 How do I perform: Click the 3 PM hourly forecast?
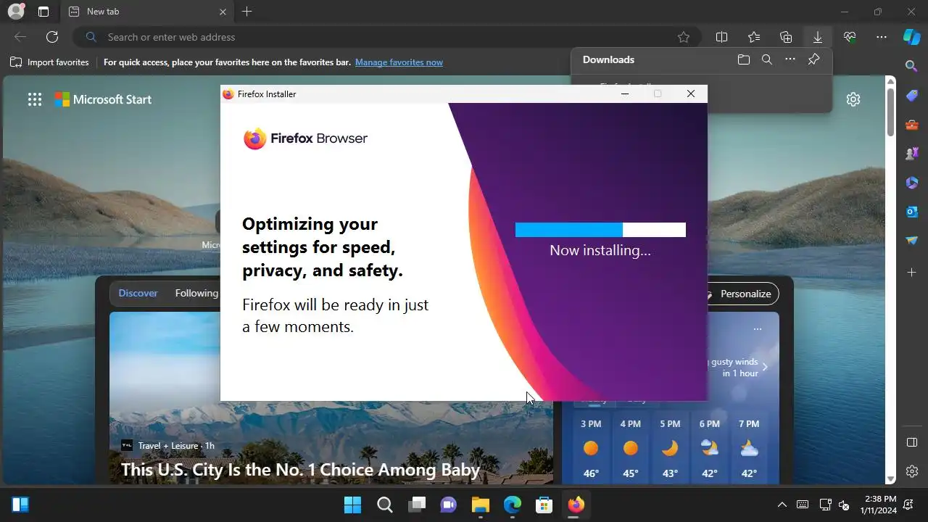(591, 449)
